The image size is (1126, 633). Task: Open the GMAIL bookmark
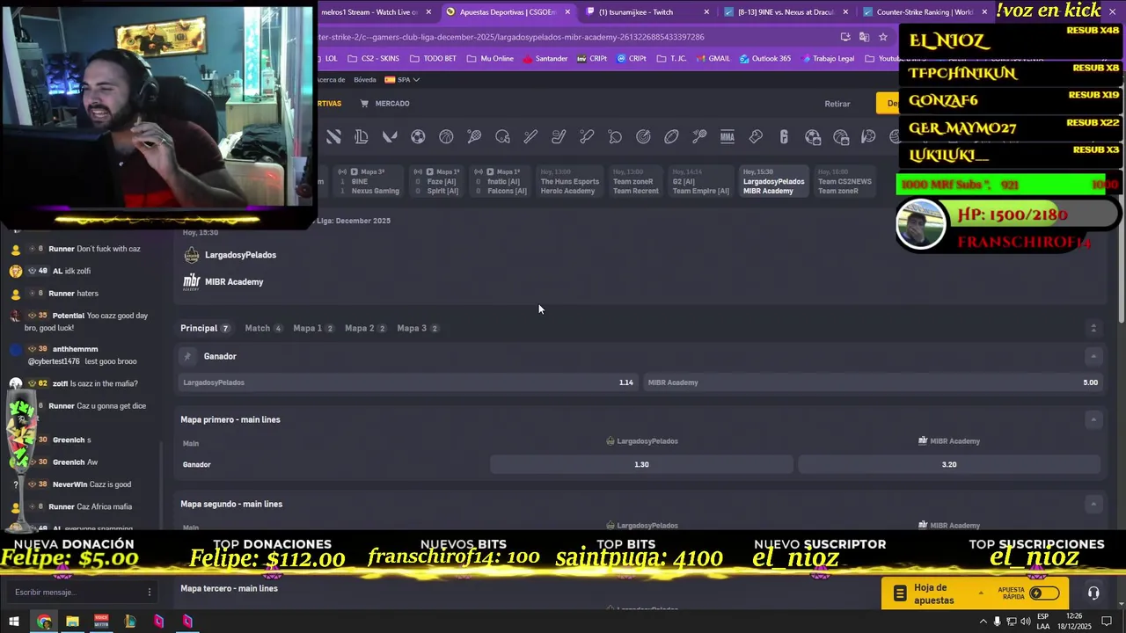pos(713,59)
